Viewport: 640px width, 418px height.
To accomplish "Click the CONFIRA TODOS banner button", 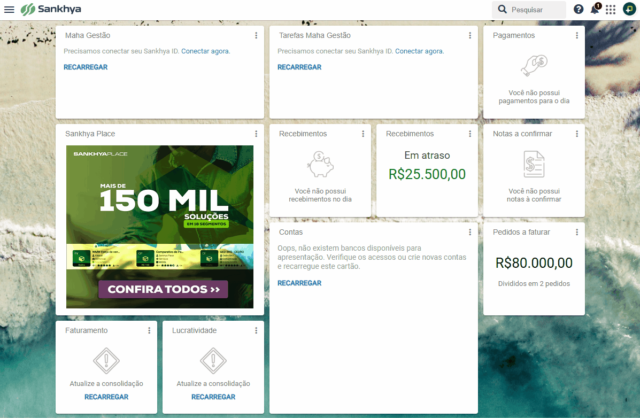I will point(163,289).
